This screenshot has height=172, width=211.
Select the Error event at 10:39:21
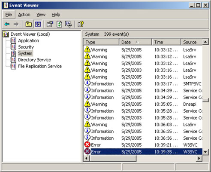click(143, 145)
